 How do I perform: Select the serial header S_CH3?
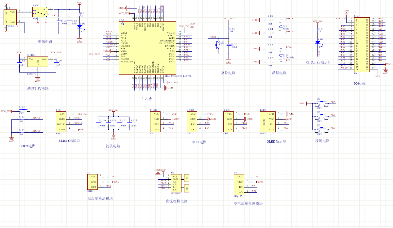229,122
